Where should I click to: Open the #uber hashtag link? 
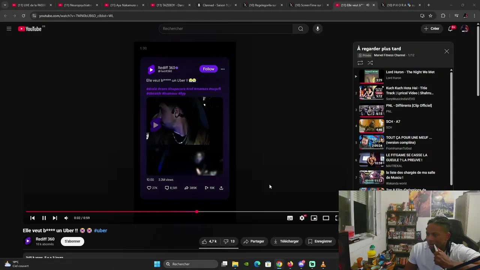(x=100, y=231)
